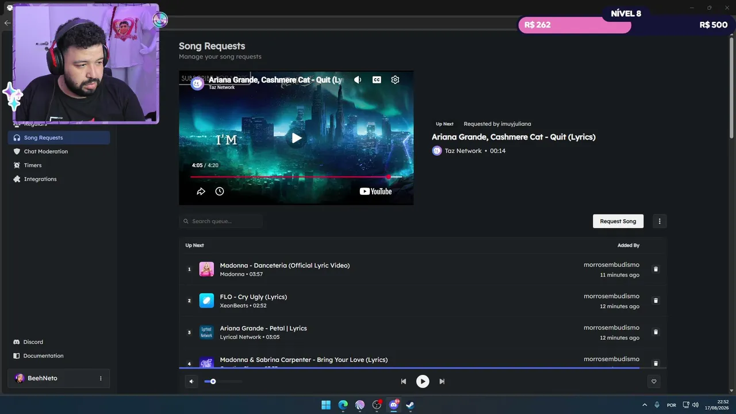Skip to the previous song in the bottom player

[404, 381]
